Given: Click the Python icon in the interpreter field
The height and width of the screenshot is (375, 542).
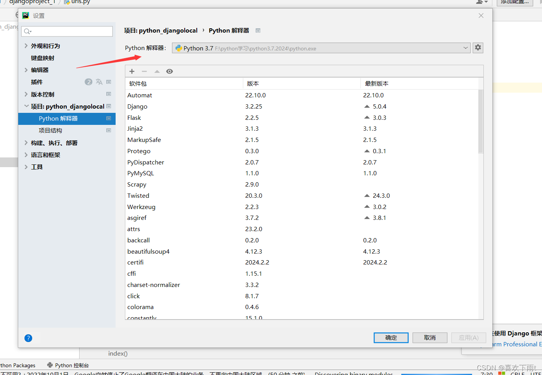Looking at the screenshot, I should coord(179,48).
